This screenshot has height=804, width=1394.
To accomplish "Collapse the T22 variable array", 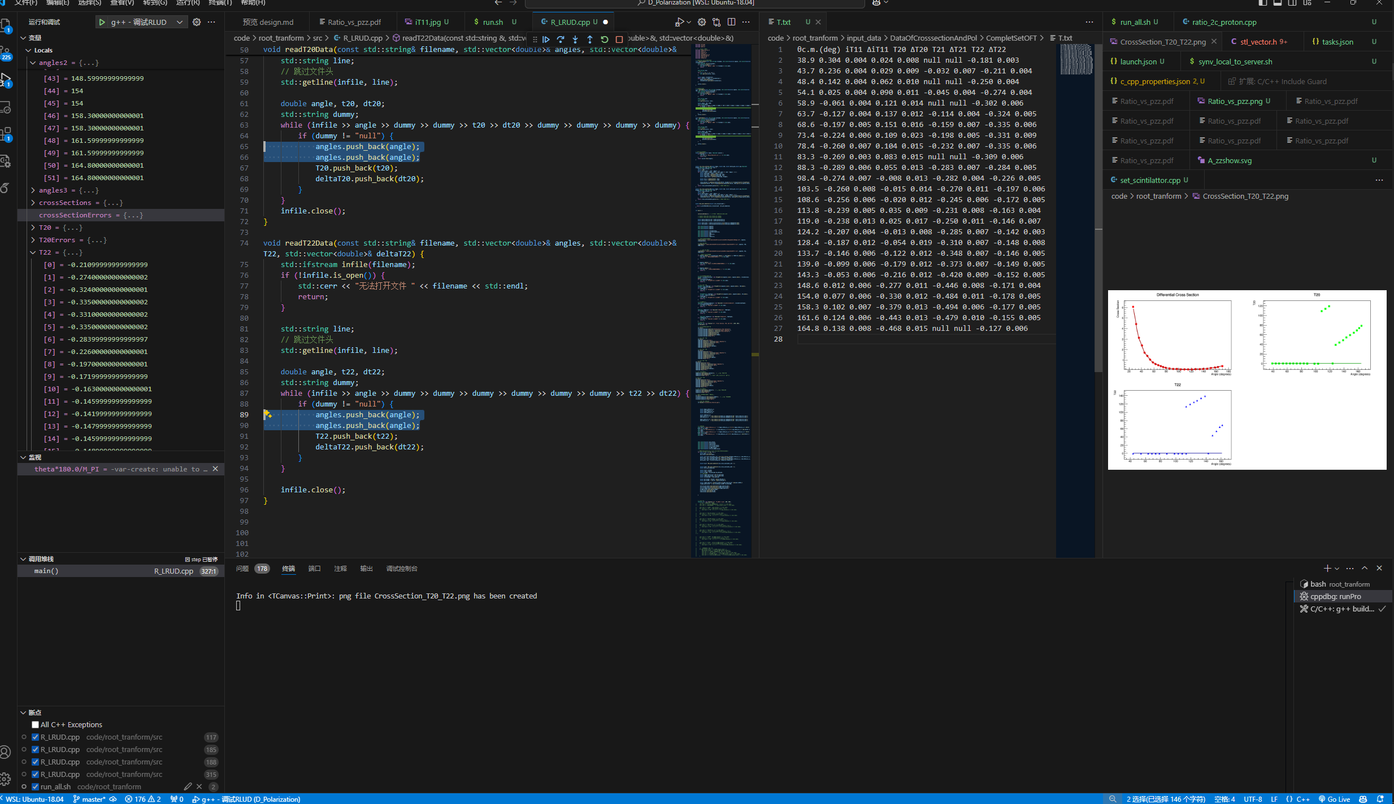I will pyautogui.click(x=33, y=252).
